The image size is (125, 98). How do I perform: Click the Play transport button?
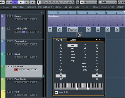coord(27,2)
